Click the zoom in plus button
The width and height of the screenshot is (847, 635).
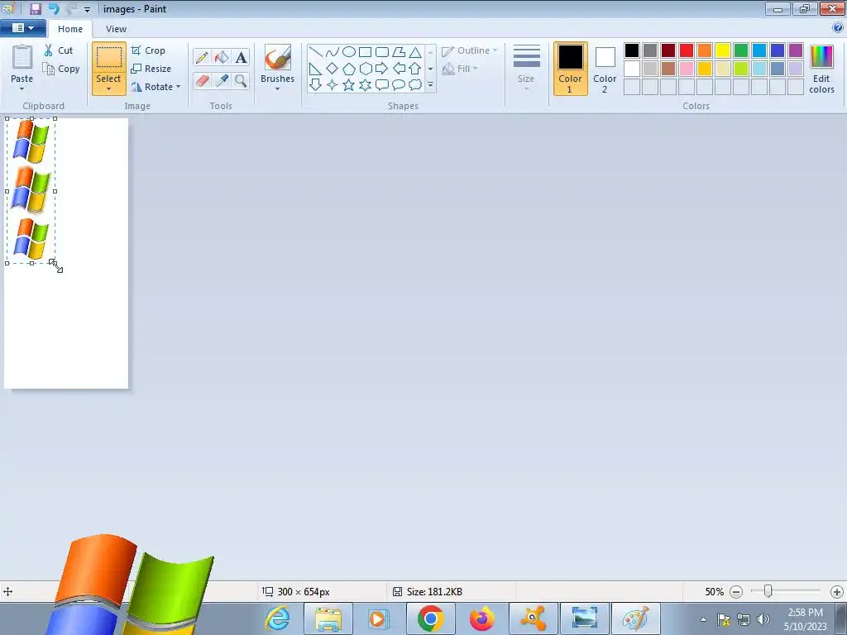tap(837, 592)
